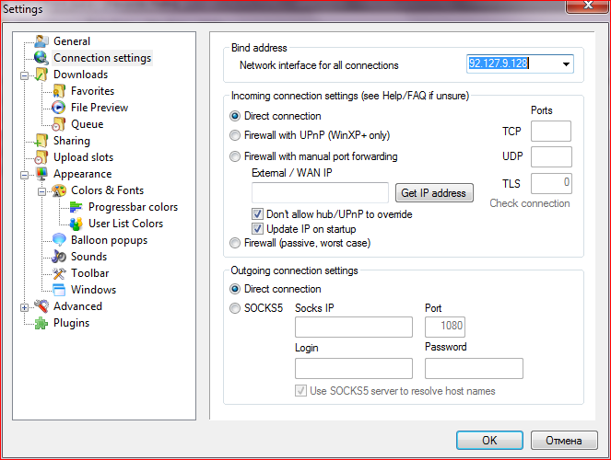Uncheck Update IP on startup
The height and width of the screenshot is (460, 611).
point(257,229)
